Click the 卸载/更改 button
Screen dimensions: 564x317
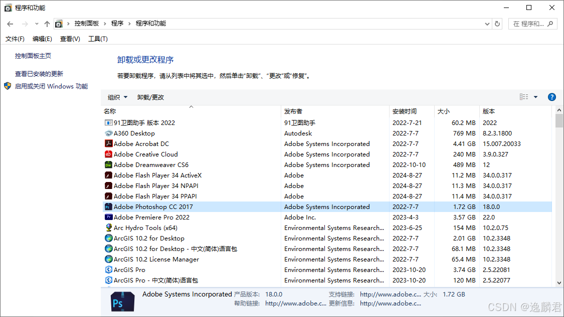[150, 97]
